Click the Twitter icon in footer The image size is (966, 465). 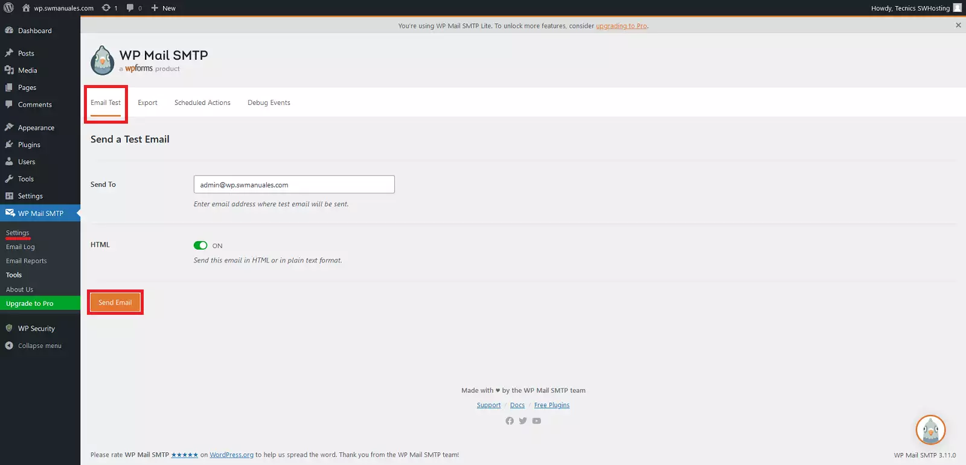coord(523,421)
